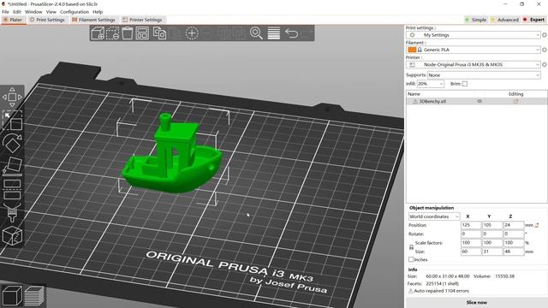Image resolution: width=548 pixels, height=308 pixels.
Task: Click the Add instance plus icon
Action: pyautogui.click(x=192, y=33)
